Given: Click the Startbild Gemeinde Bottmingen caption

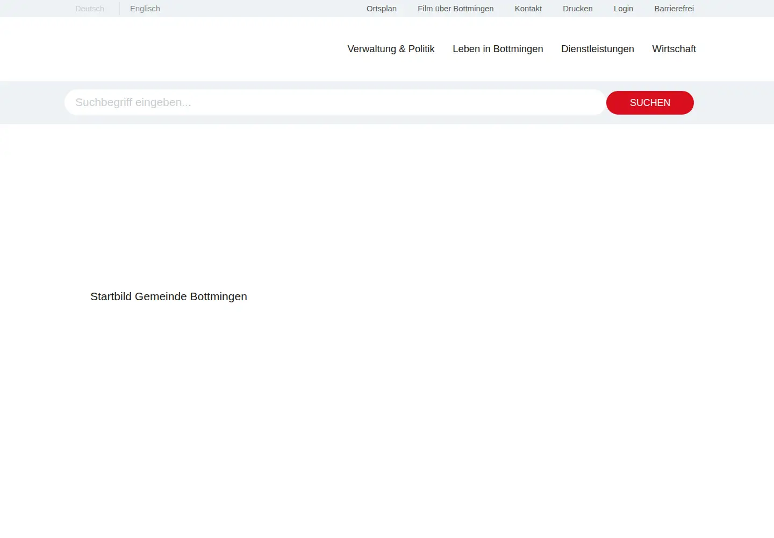Looking at the screenshot, I should click(x=169, y=296).
